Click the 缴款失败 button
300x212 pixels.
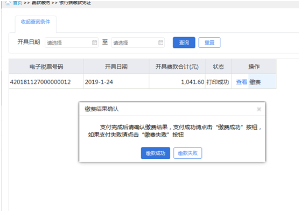click(x=187, y=153)
